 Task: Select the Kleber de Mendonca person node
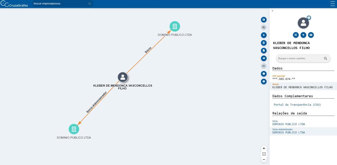(x=123, y=77)
